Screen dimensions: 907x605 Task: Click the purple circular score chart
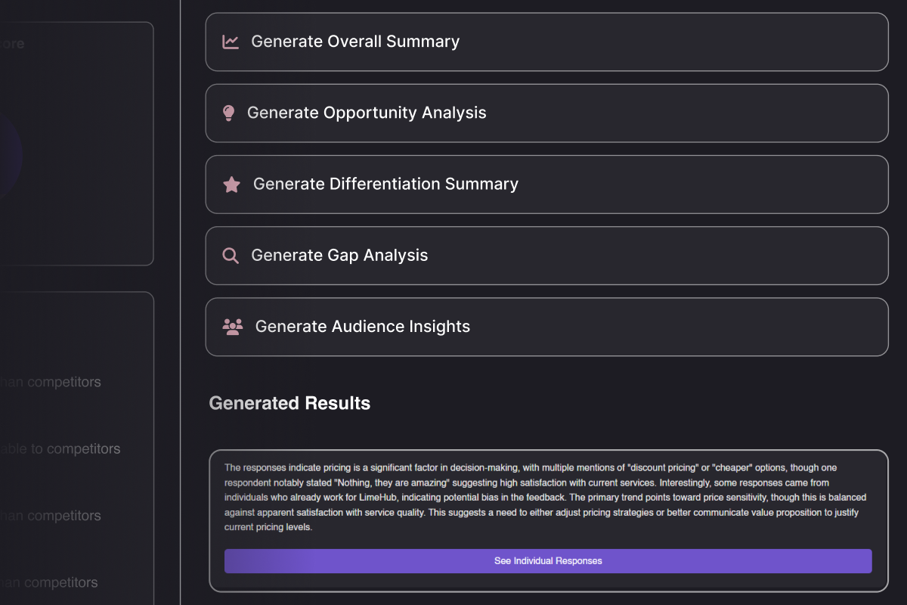(x=11, y=155)
